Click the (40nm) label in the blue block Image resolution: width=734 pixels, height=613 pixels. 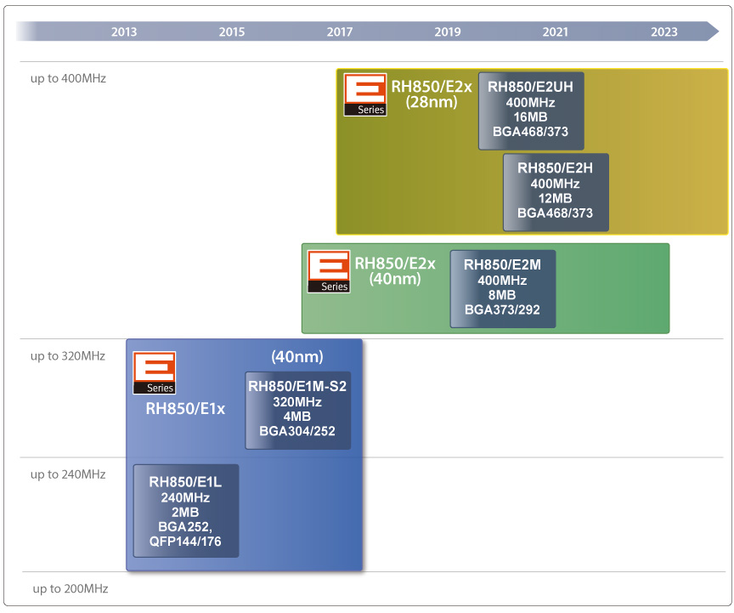coord(297,356)
